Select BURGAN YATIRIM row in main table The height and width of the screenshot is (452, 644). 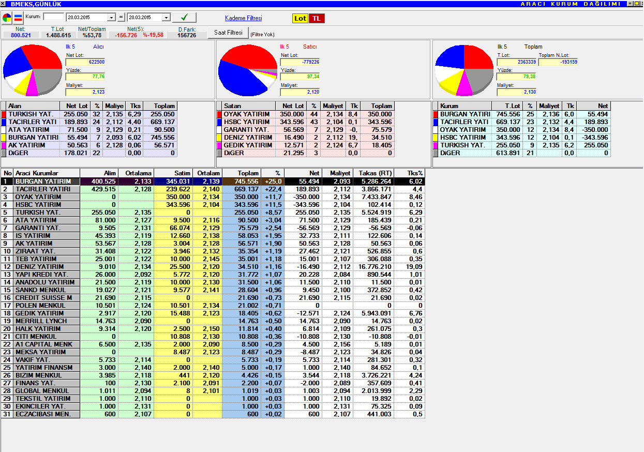(213, 182)
